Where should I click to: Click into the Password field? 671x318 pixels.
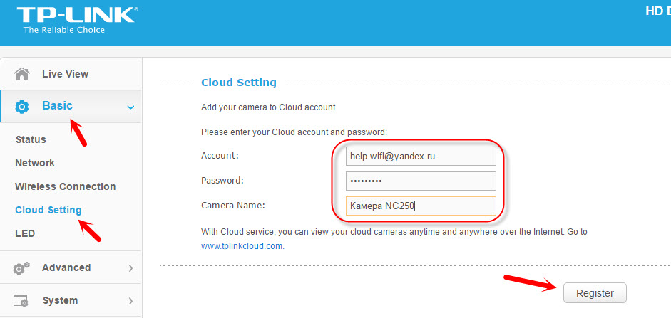420,181
